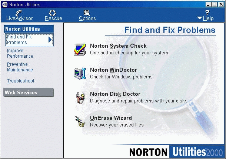226x159 pixels.
Task: Open LiveAdvisor from the top toolbar
Action: [20, 16]
